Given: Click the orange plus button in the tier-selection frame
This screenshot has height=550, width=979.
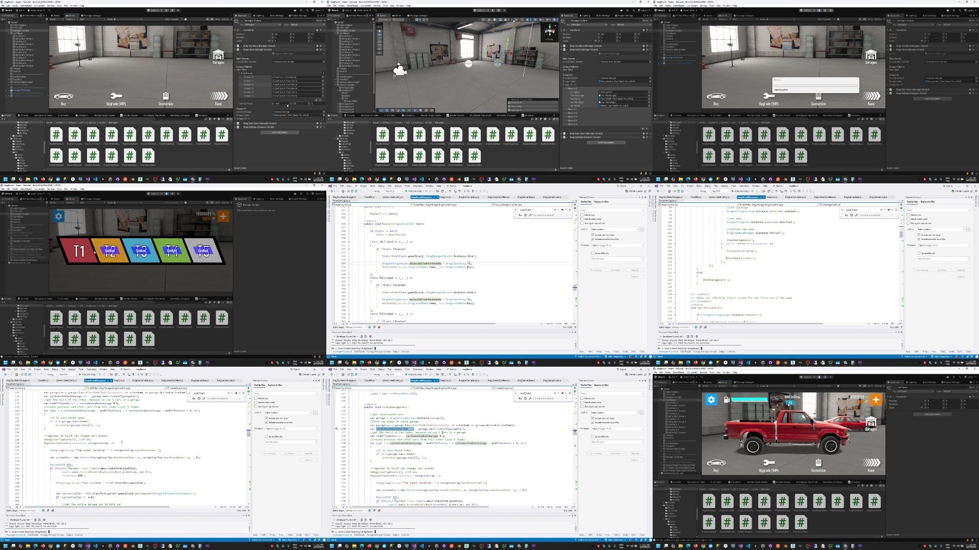Looking at the screenshot, I should (223, 216).
